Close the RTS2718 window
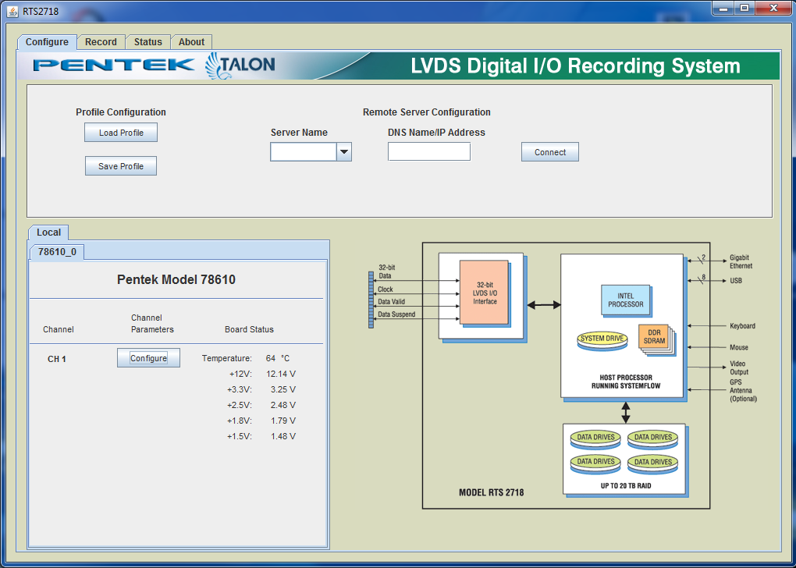796x568 pixels. coord(773,8)
